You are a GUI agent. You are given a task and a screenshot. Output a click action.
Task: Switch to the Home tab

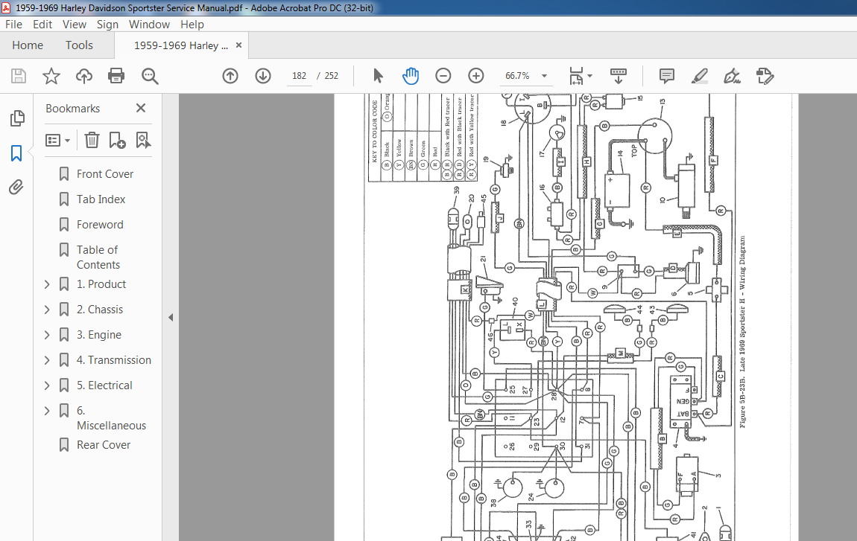(28, 45)
